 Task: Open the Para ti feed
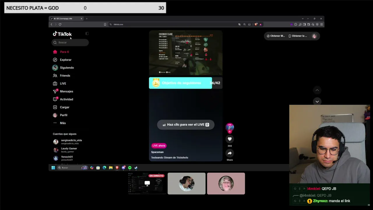(x=61, y=52)
